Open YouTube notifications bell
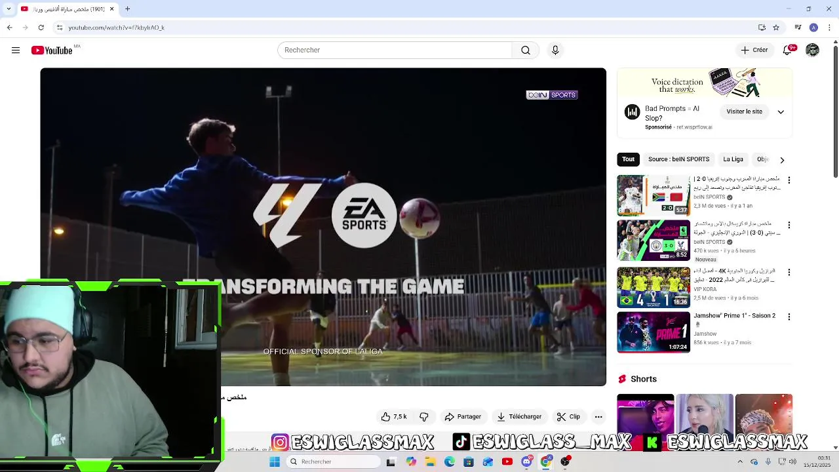839x472 pixels. 789,50
